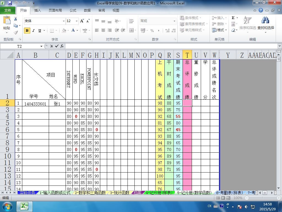Click the fill color paint bucket icon

64,30
